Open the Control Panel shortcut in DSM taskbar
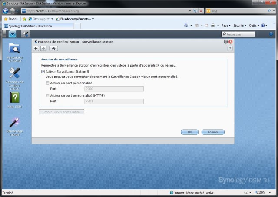The height and width of the screenshot is (197, 278). click(x=25, y=34)
